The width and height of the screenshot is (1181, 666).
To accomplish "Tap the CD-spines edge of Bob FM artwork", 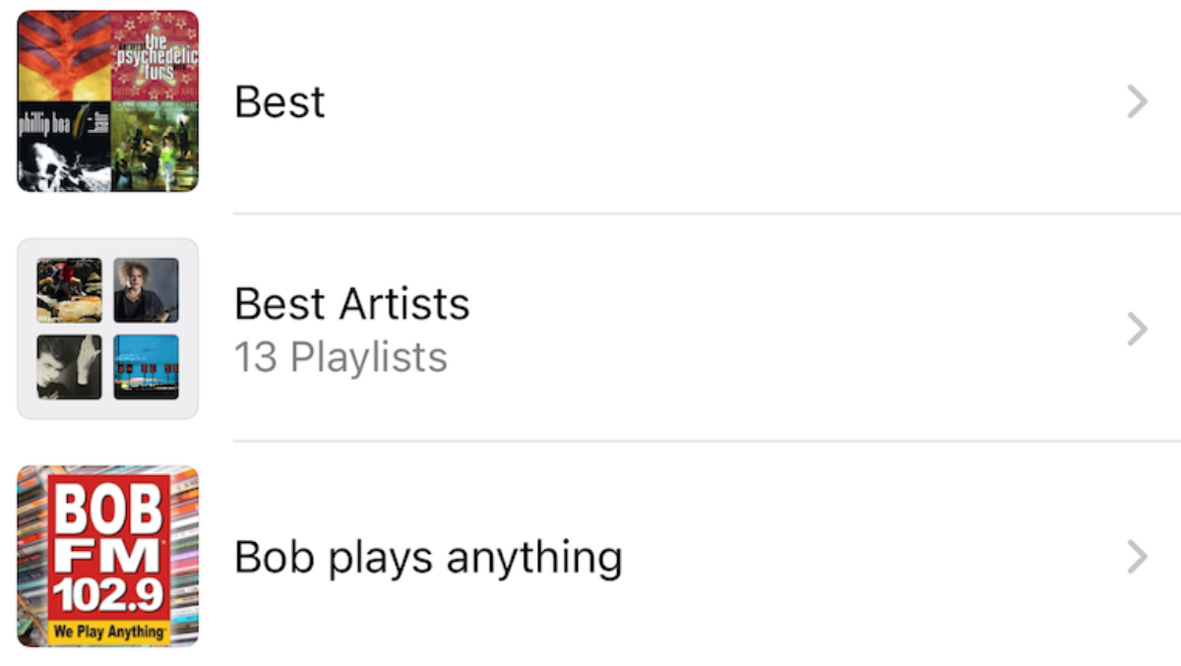I will pyautogui.click(x=31, y=556).
